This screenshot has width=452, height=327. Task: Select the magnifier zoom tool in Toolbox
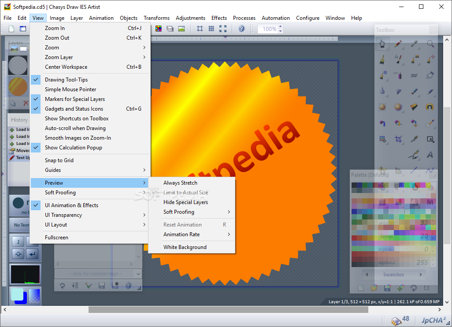pos(430,44)
